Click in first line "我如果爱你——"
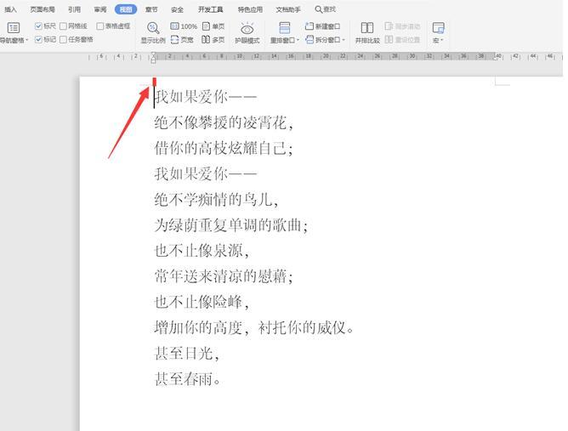Screen dimensions: 568x431 [x=206, y=97]
